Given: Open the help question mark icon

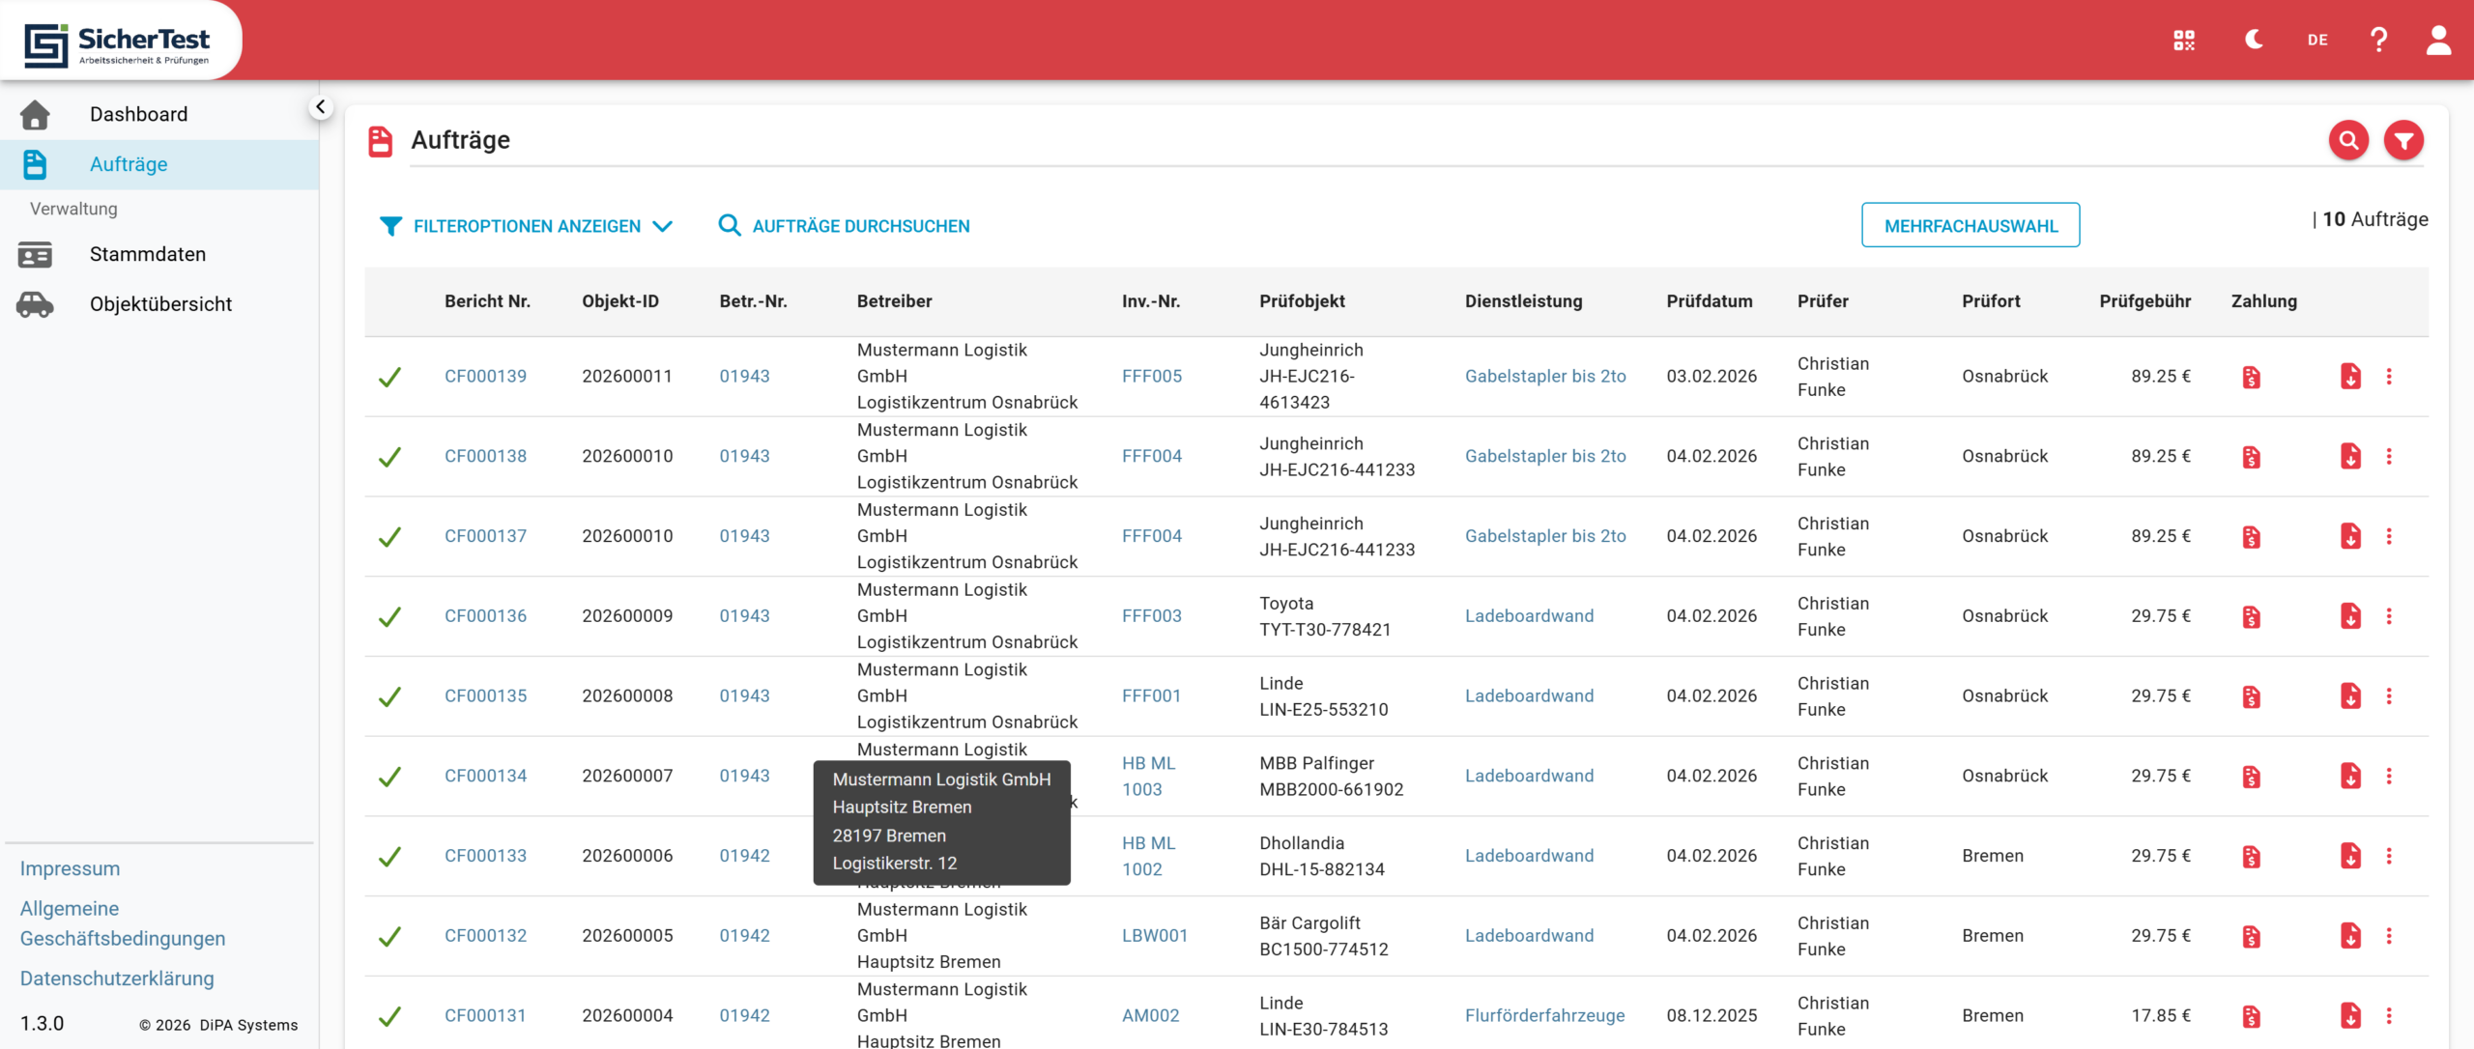Looking at the screenshot, I should pyautogui.click(x=2378, y=40).
